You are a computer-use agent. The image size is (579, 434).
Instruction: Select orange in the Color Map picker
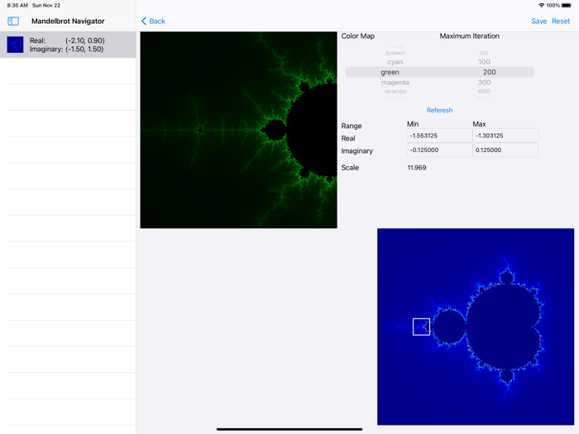coord(395,92)
